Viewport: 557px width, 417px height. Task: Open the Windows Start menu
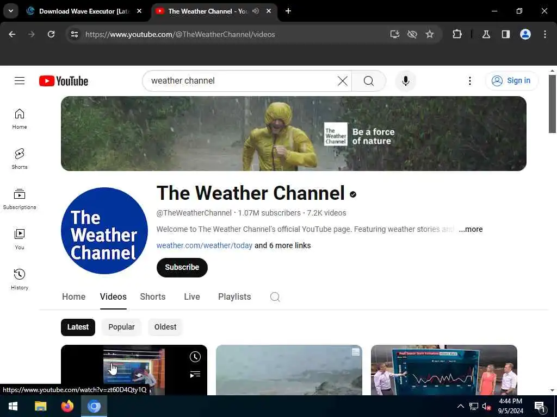point(13,406)
